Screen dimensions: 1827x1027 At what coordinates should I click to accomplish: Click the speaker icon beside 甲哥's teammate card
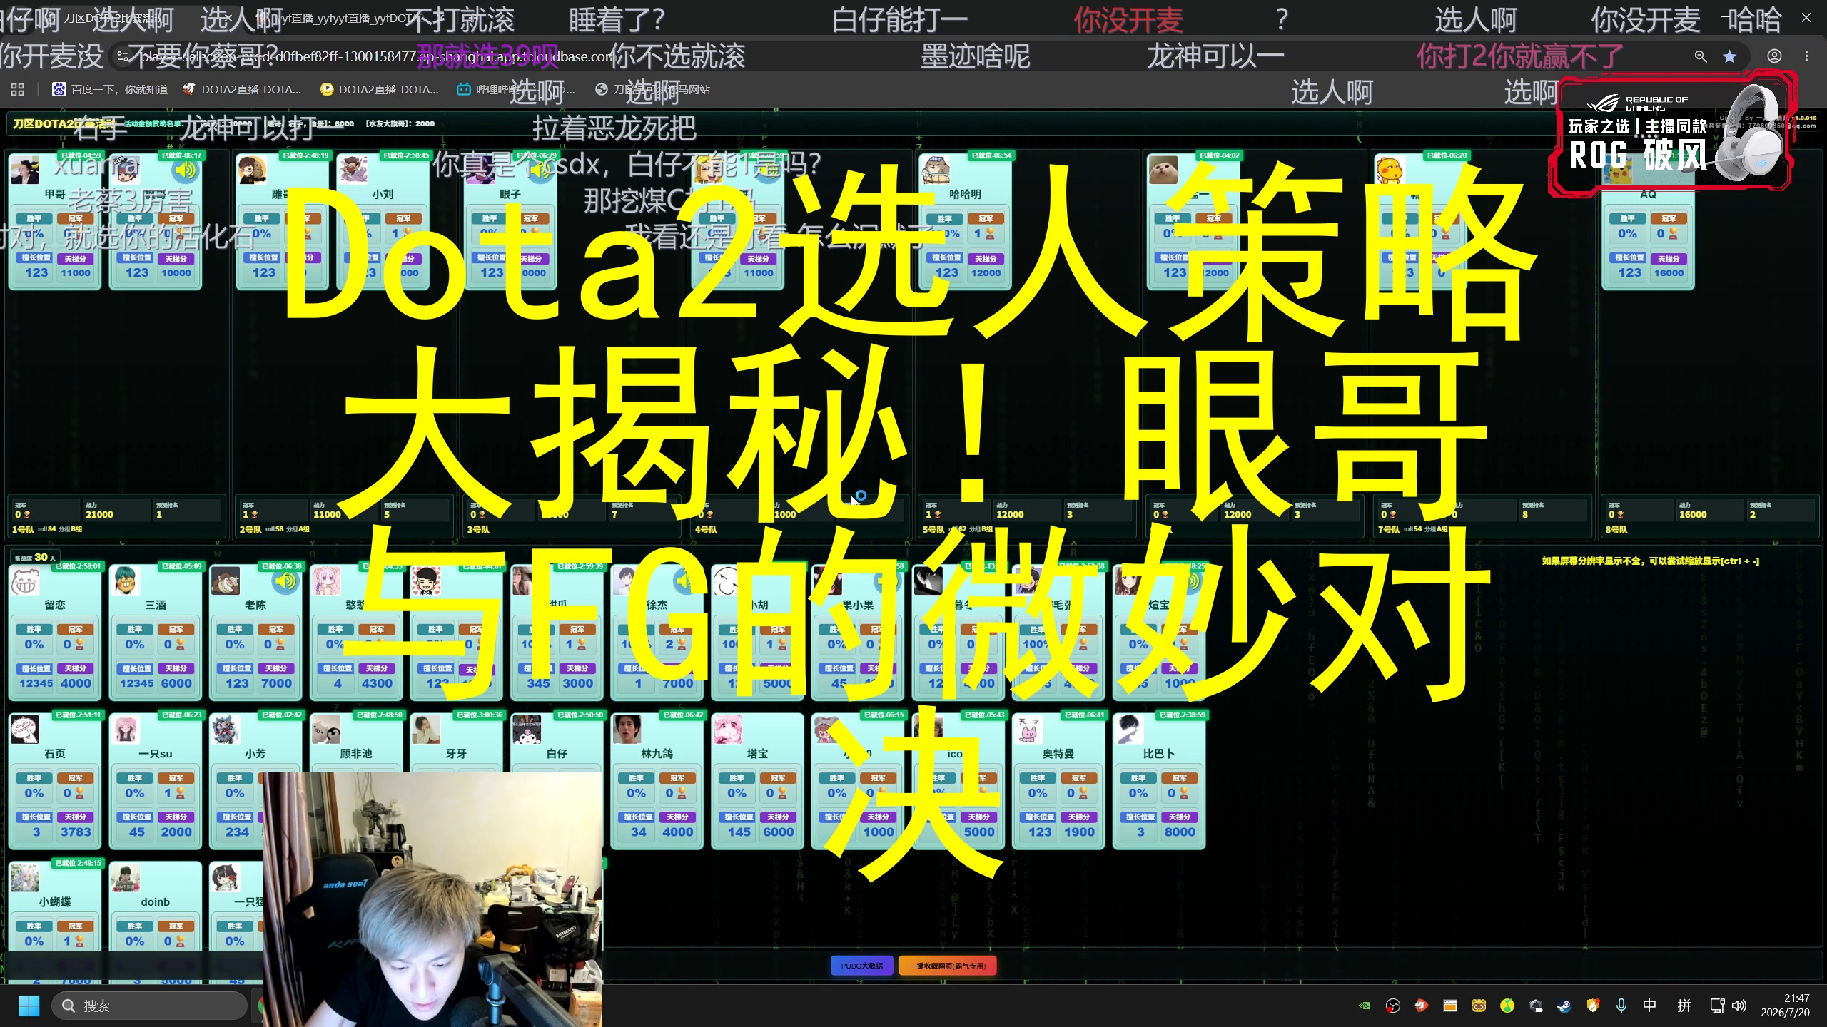click(x=185, y=170)
